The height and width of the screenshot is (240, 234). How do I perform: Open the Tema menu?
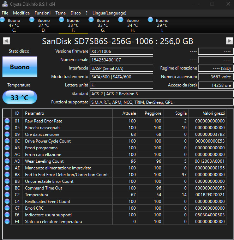tap(60, 13)
